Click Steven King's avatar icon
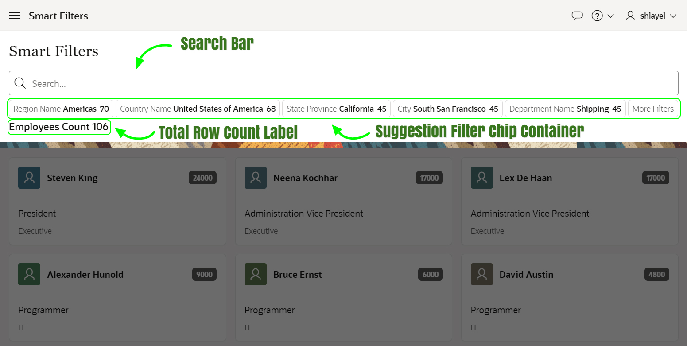This screenshot has width=687, height=346. point(29,178)
